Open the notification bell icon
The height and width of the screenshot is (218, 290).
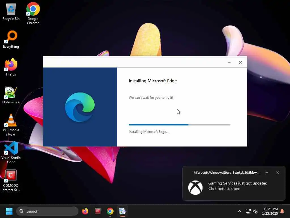[282, 211]
